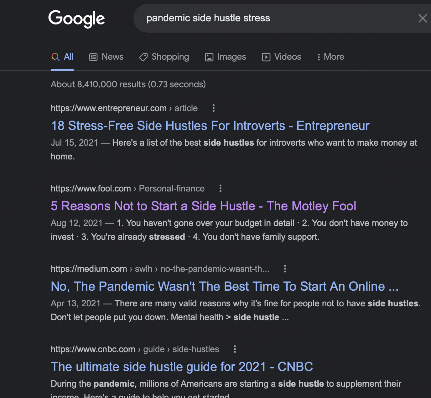Click the search magnifier icon next to All
431x398 pixels.
point(55,57)
